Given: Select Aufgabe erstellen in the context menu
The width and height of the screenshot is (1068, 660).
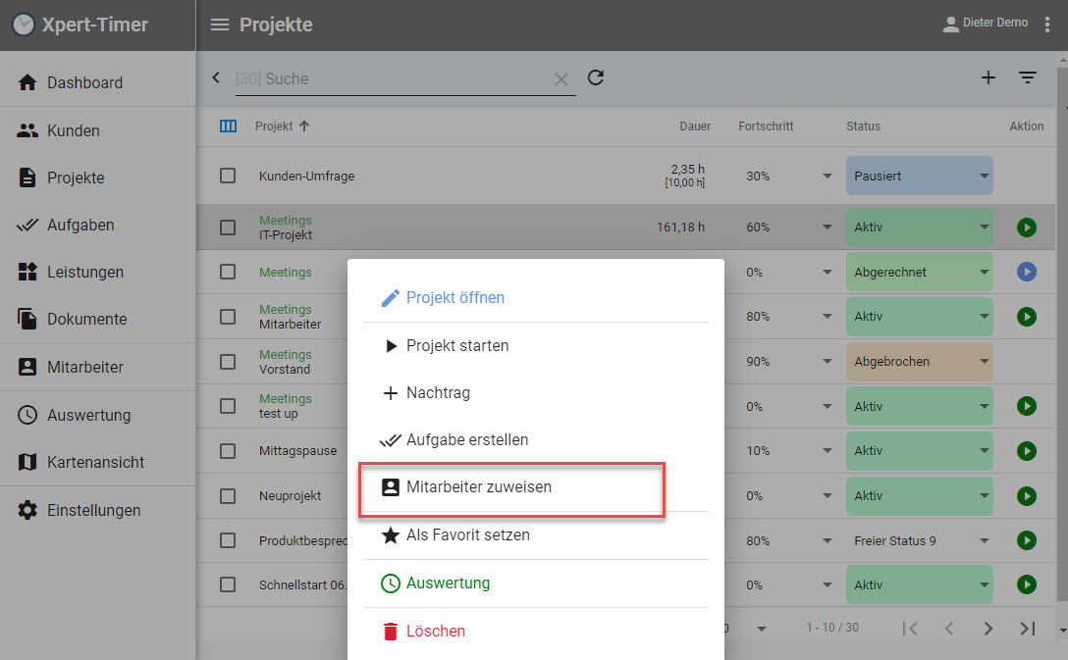Looking at the screenshot, I should point(467,440).
